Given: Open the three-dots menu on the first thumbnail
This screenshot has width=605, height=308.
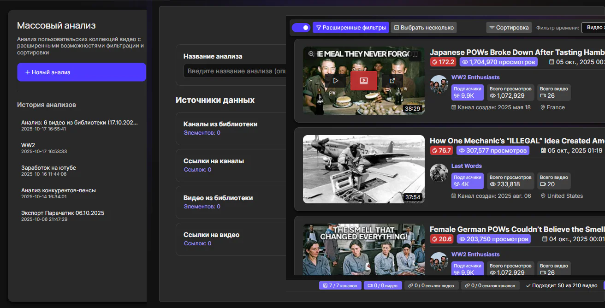Looking at the screenshot, I should 415,56.
